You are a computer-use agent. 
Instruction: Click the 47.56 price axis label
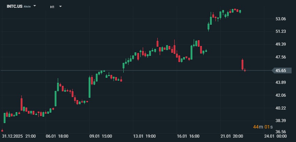(x=281, y=57)
